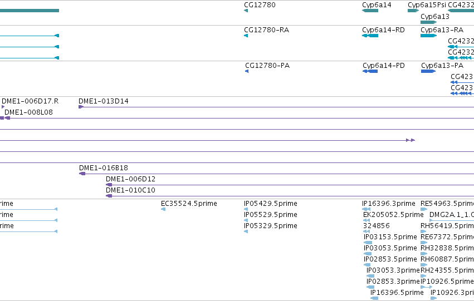Click the DME1-016B18 clone label
The image size is (474, 301).
pos(104,168)
